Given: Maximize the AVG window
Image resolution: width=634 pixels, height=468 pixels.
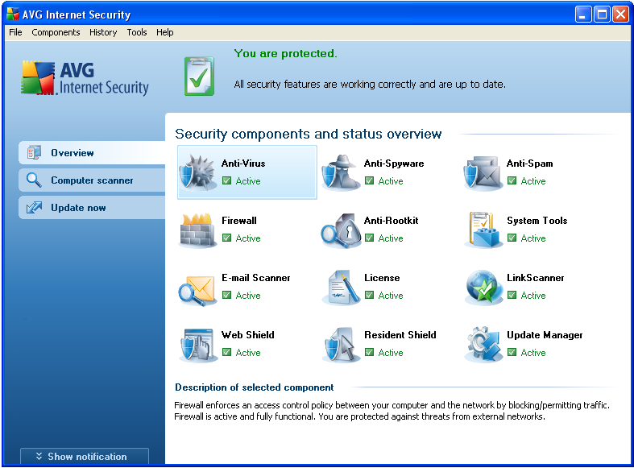Looking at the screenshot, I should coord(602,14).
